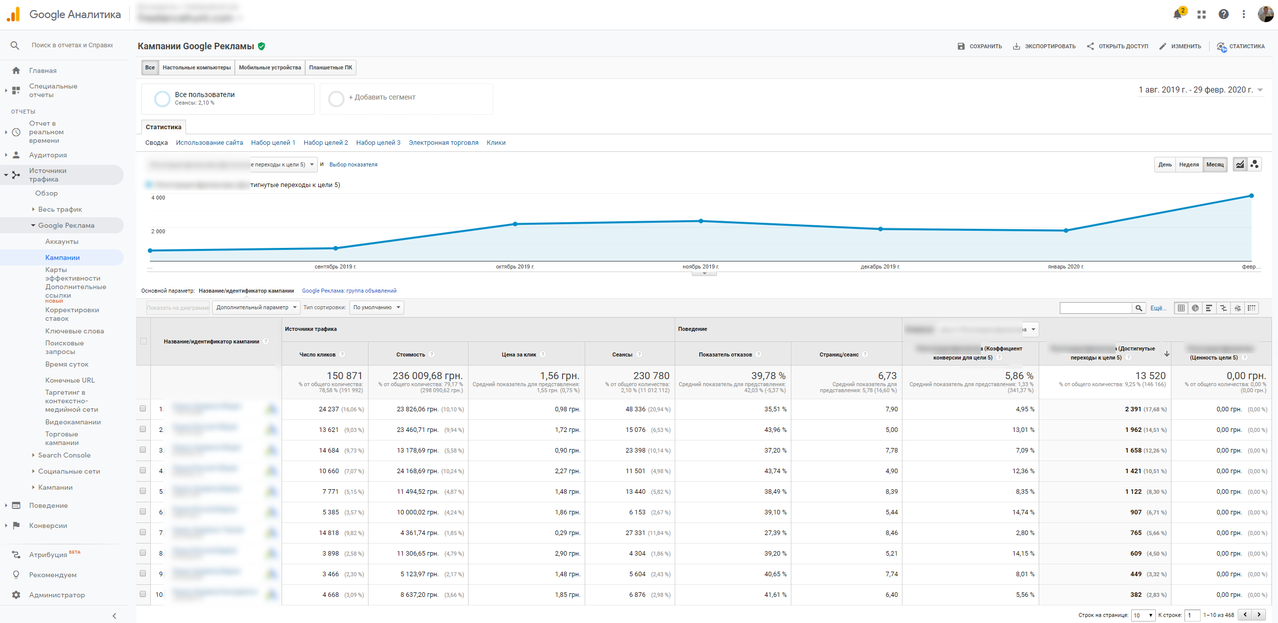The height and width of the screenshot is (623, 1278).
Task: Open the Дополнительный параметр dropdown
Action: (256, 308)
